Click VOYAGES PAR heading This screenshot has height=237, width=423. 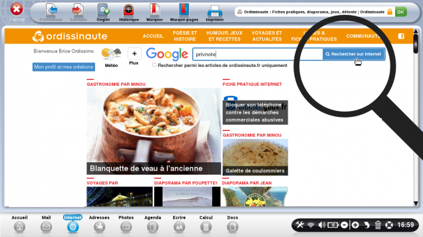(x=102, y=183)
